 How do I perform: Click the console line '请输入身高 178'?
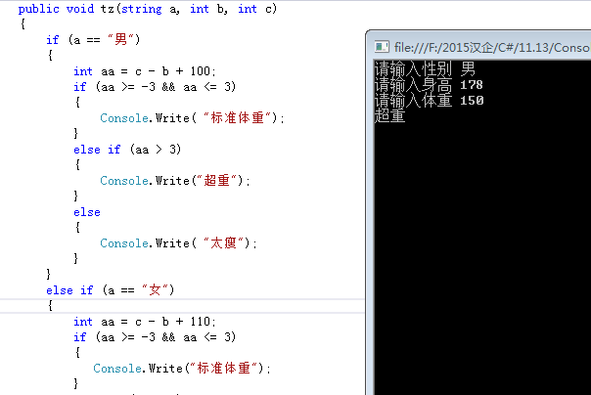429,85
